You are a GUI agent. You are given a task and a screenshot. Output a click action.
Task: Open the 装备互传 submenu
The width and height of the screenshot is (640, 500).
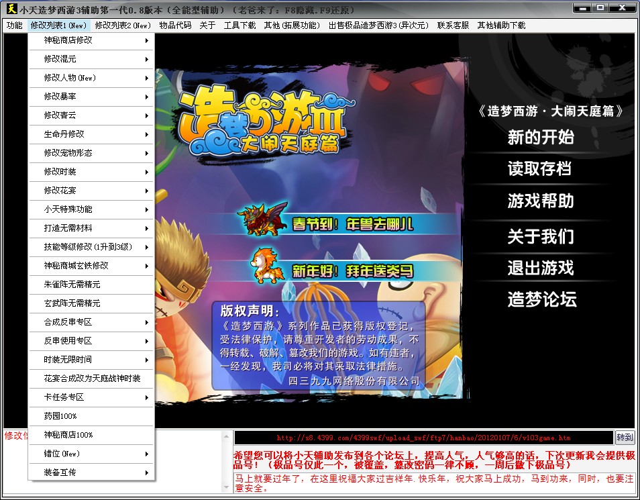91,472
